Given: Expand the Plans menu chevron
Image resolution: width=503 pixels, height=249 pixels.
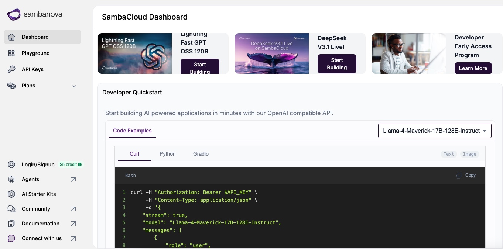Looking at the screenshot, I should click(x=74, y=86).
